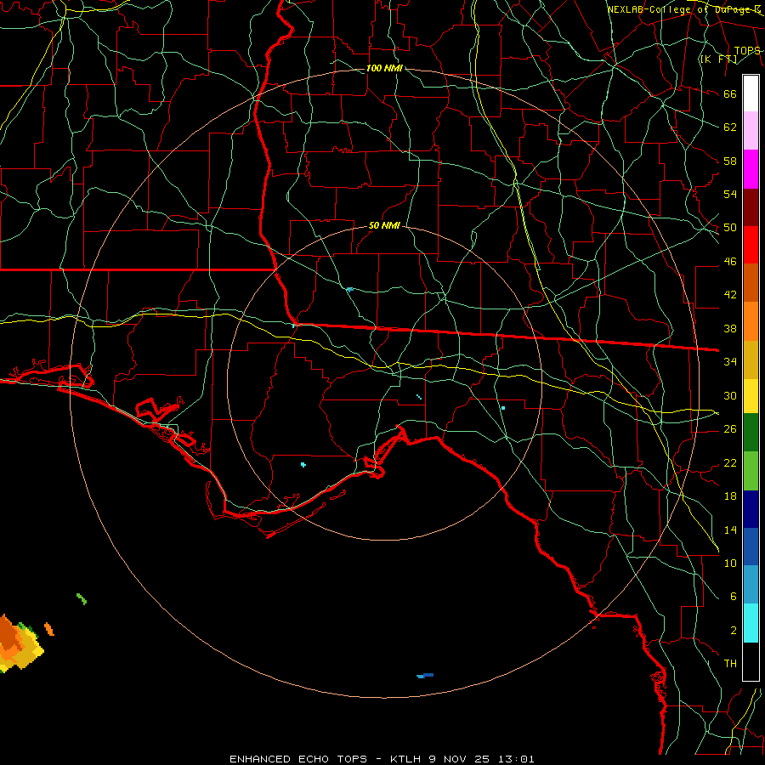Pick the light blue legend swatch
The height and width of the screenshot is (765, 765).
[751, 584]
